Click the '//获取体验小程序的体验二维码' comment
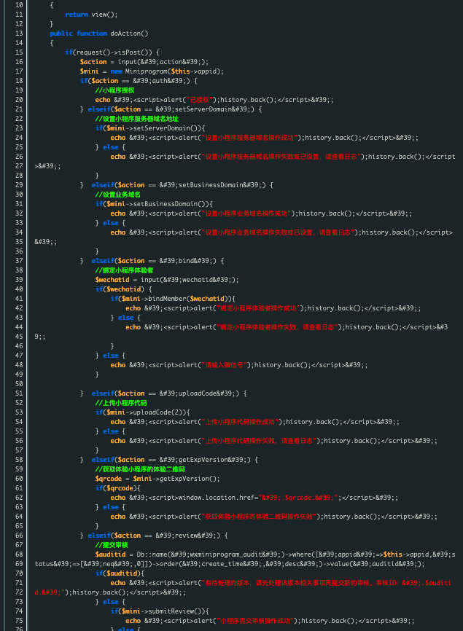The width and height of the screenshot is (463, 631). [x=140, y=469]
